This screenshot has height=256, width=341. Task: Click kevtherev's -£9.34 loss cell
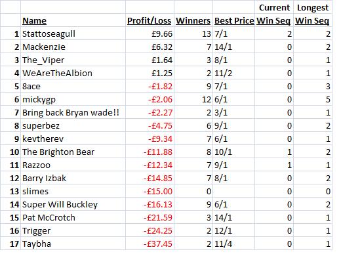click(150, 139)
